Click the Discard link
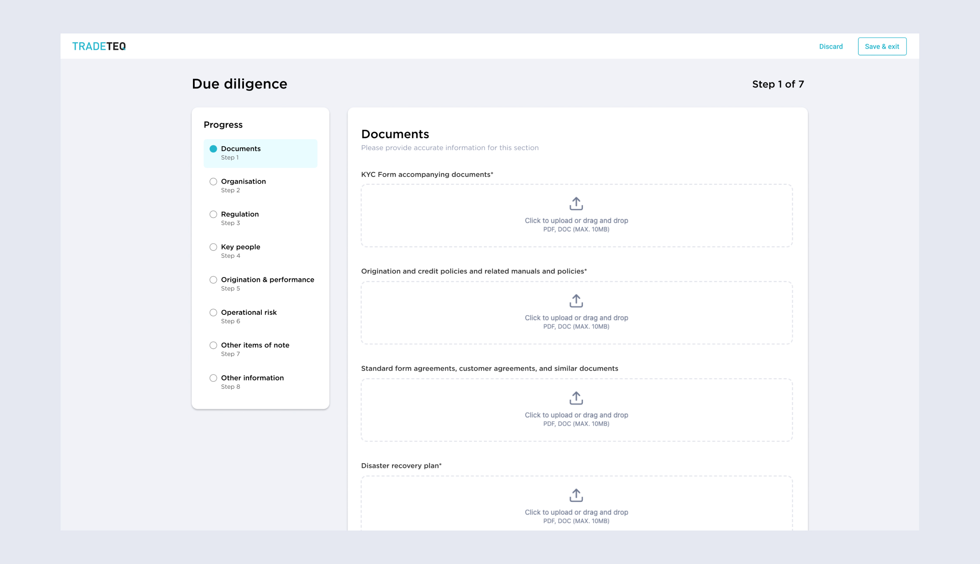Viewport: 980px width, 564px height. (831, 47)
